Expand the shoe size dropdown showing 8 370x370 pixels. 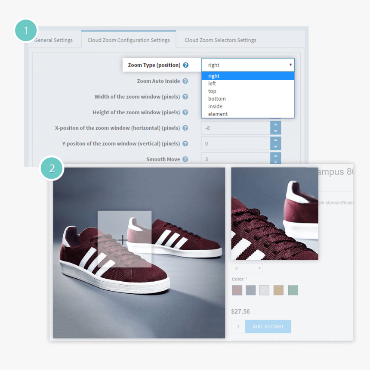[x=247, y=268]
